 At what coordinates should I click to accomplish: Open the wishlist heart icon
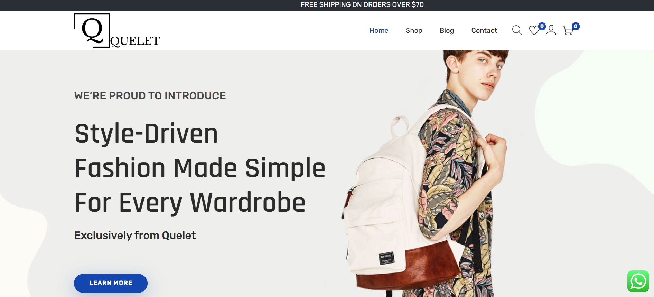pyautogui.click(x=534, y=30)
